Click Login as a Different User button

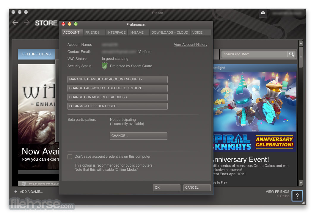118,106
